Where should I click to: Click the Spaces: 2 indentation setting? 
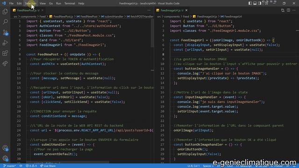pos(208,166)
